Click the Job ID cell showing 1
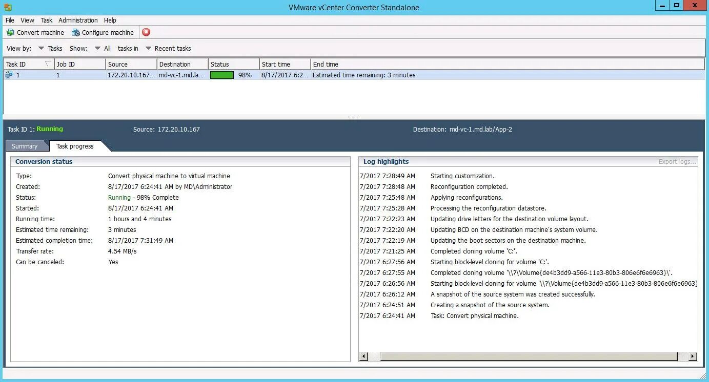The image size is (709, 382). [x=80, y=75]
